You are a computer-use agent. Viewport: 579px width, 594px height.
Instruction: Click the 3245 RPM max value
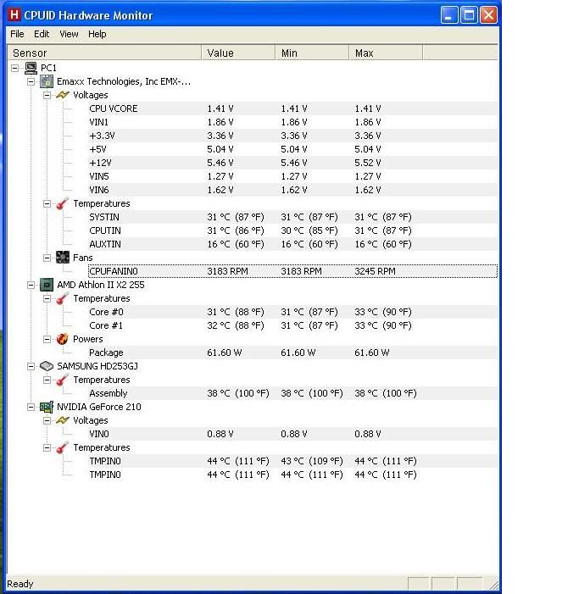tap(375, 271)
